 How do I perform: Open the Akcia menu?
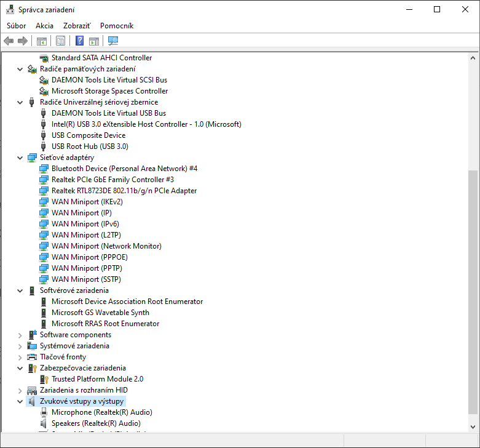[x=44, y=26]
